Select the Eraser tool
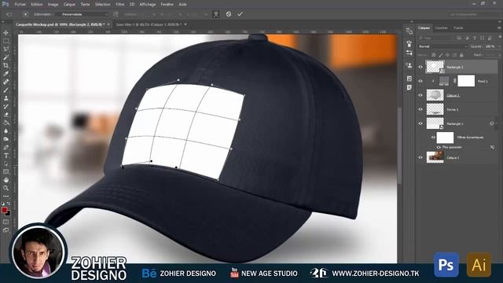The image size is (503, 283). tap(6, 115)
